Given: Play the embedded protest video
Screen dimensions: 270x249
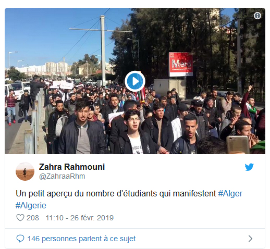Looking at the screenshot, I should click(x=135, y=81).
